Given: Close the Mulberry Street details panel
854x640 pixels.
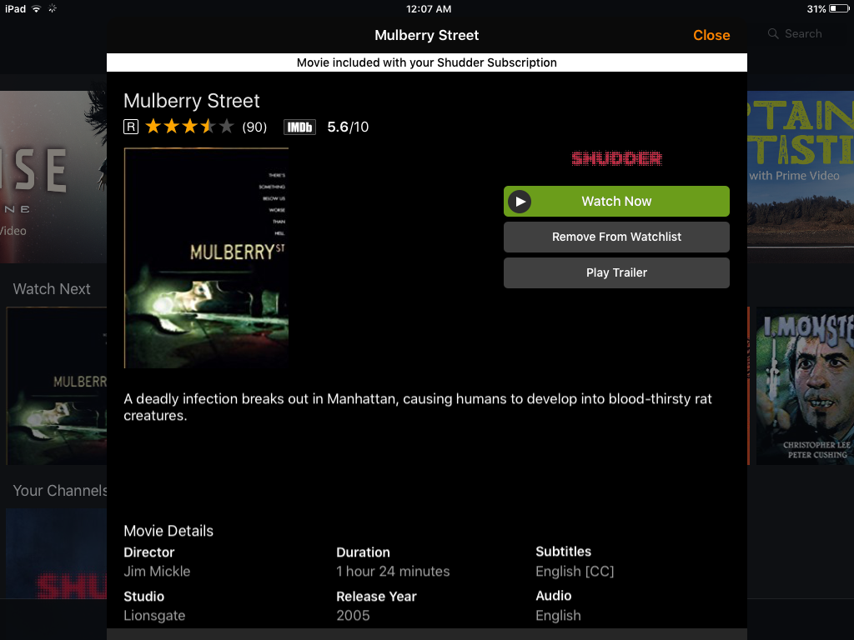Looking at the screenshot, I should coord(711,35).
